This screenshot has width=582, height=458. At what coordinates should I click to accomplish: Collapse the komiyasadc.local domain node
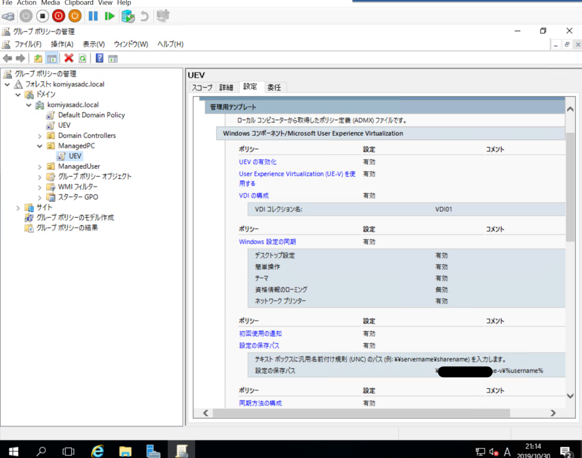pos(29,105)
